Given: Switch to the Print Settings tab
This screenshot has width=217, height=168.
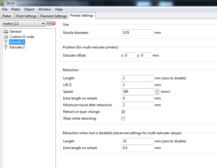Looking at the screenshot, I should [26, 16].
